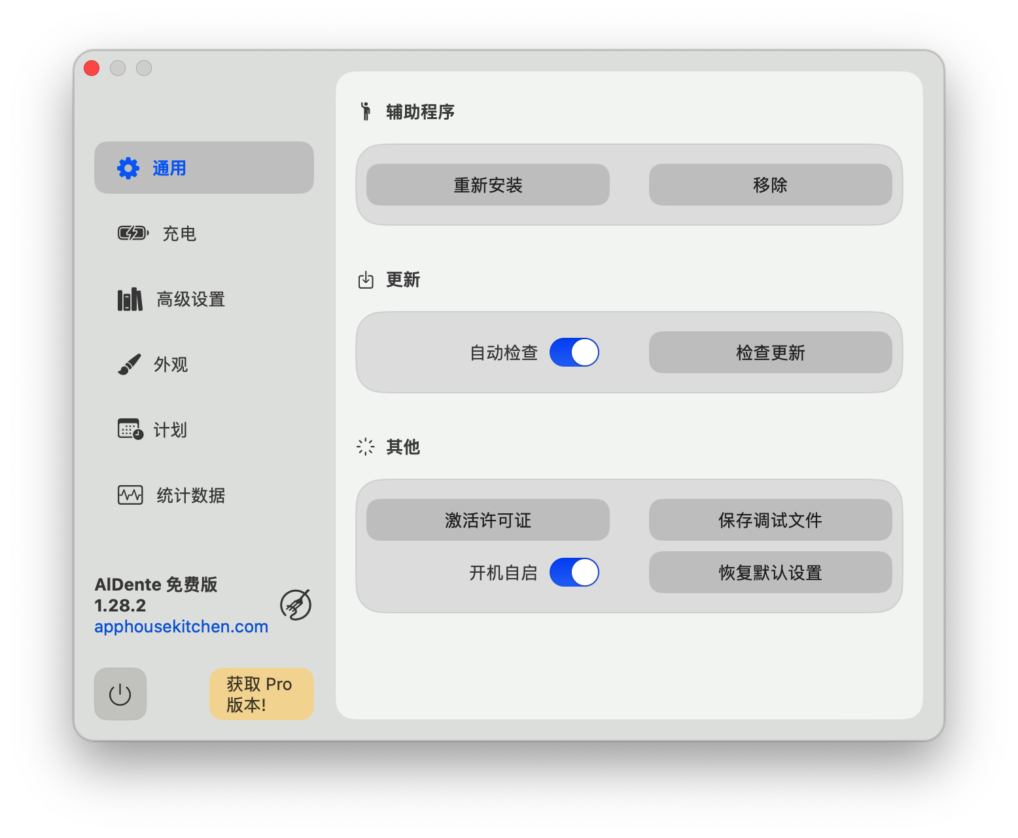
Task: Switch to the 充电 settings tab
Action: [x=179, y=233]
